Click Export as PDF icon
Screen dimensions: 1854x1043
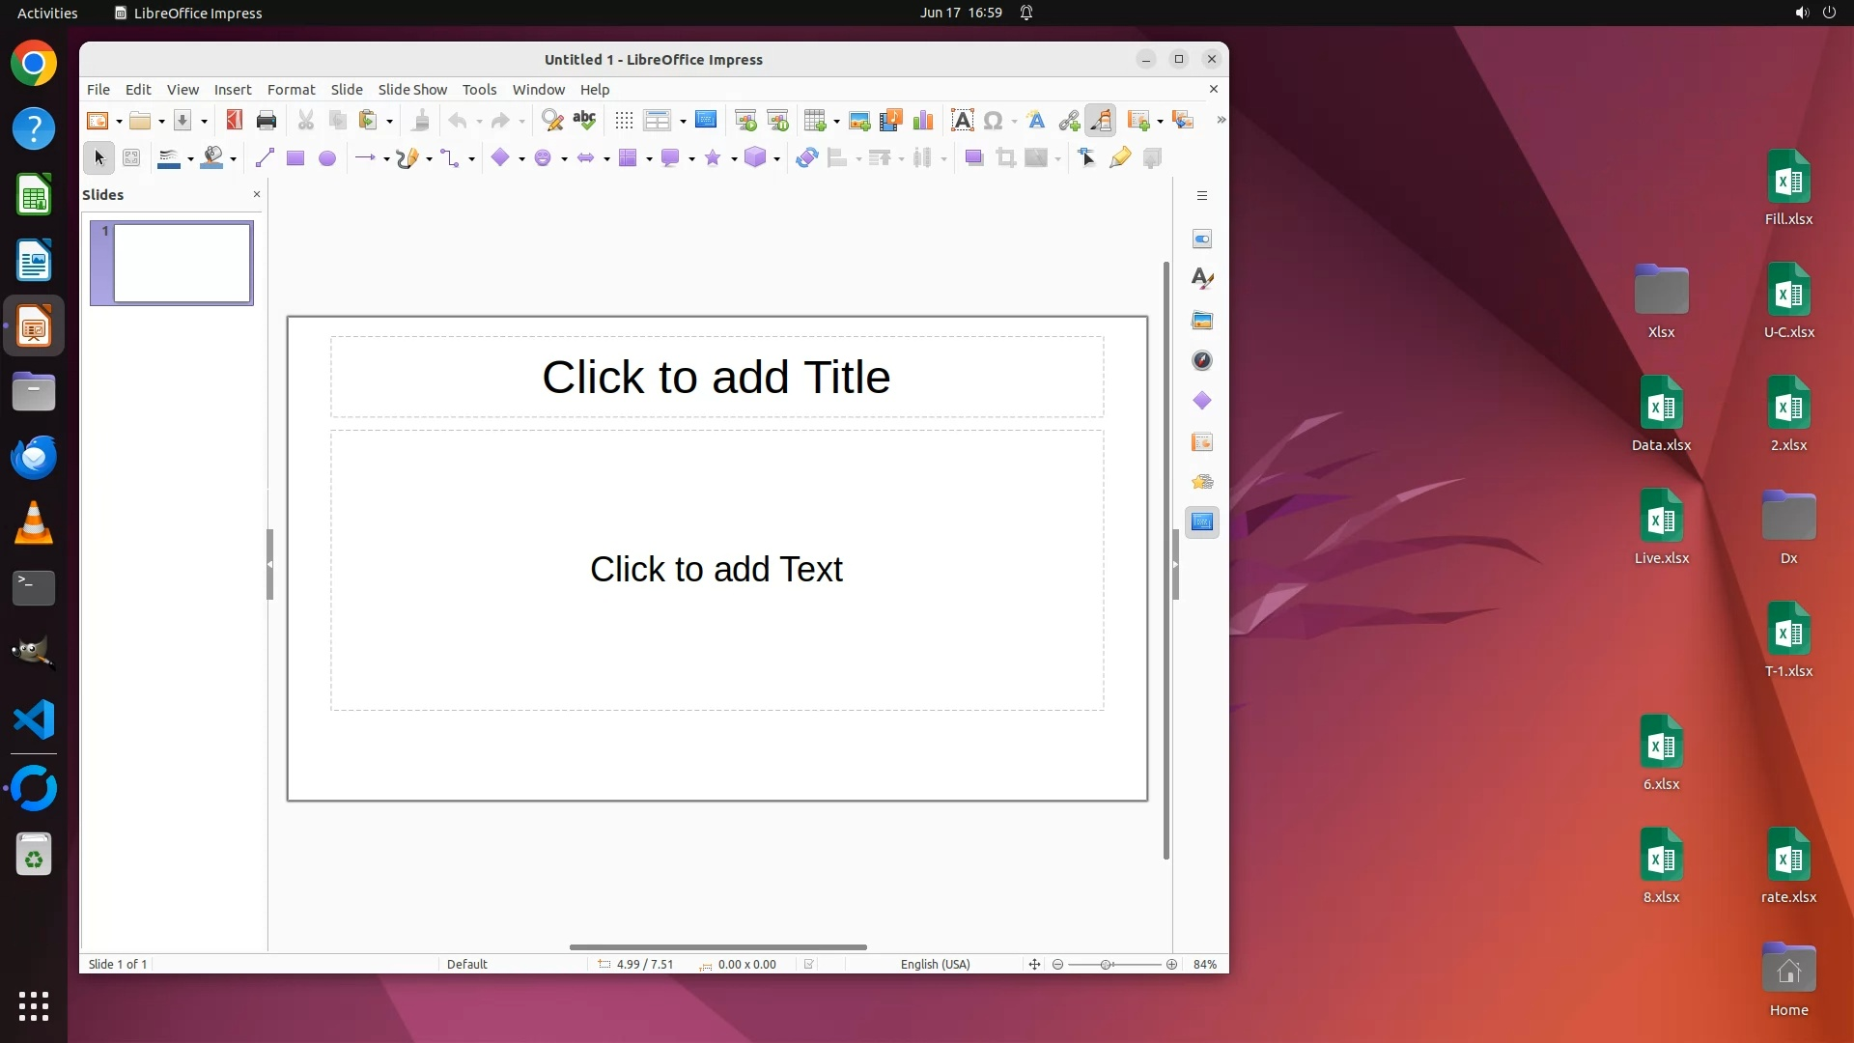(234, 121)
